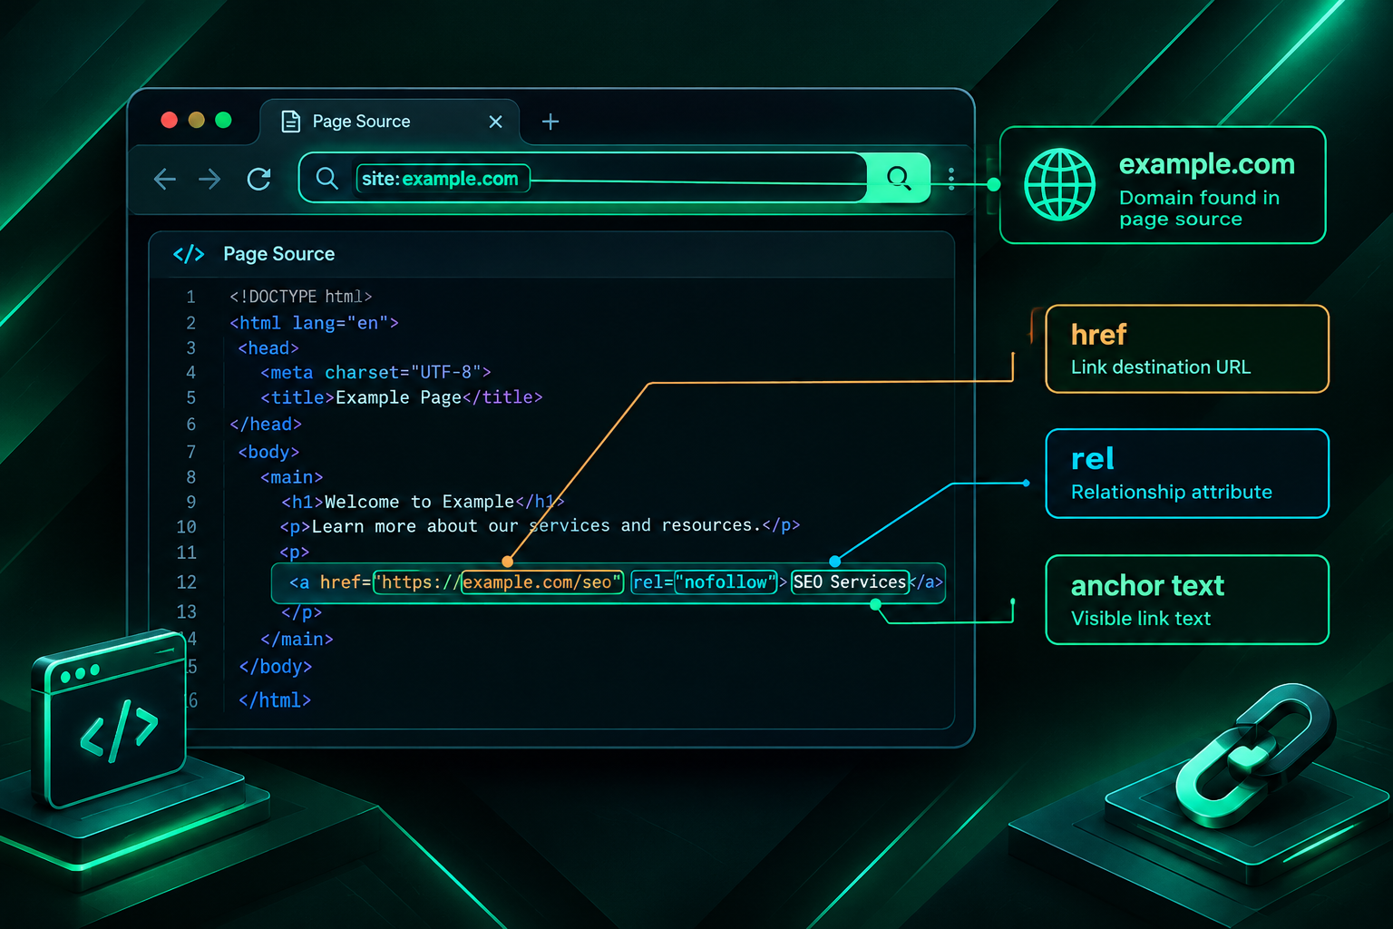1393x929 pixels.
Task: Click the rel "Relationship attribute" card
Action: 1187,474
